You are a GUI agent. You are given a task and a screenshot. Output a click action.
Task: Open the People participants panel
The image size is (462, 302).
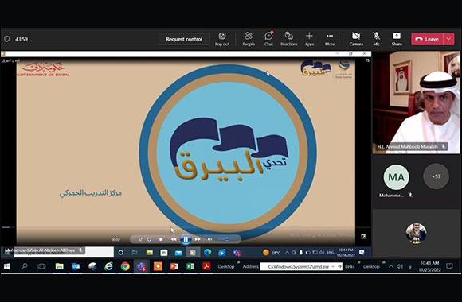coord(249,39)
